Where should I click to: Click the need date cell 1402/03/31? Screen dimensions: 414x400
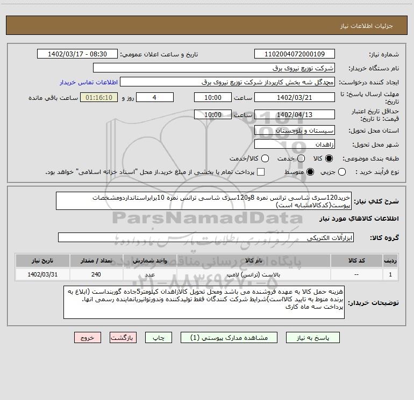point(42,275)
